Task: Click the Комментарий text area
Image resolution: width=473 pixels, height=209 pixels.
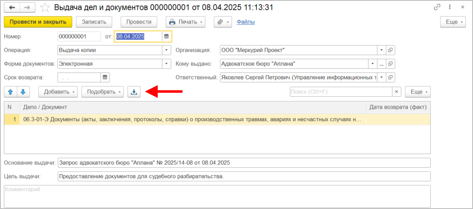Action: pyautogui.click(x=217, y=196)
